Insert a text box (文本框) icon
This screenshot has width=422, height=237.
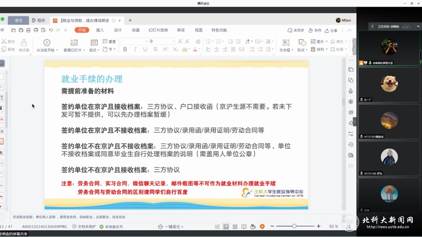[286, 43]
